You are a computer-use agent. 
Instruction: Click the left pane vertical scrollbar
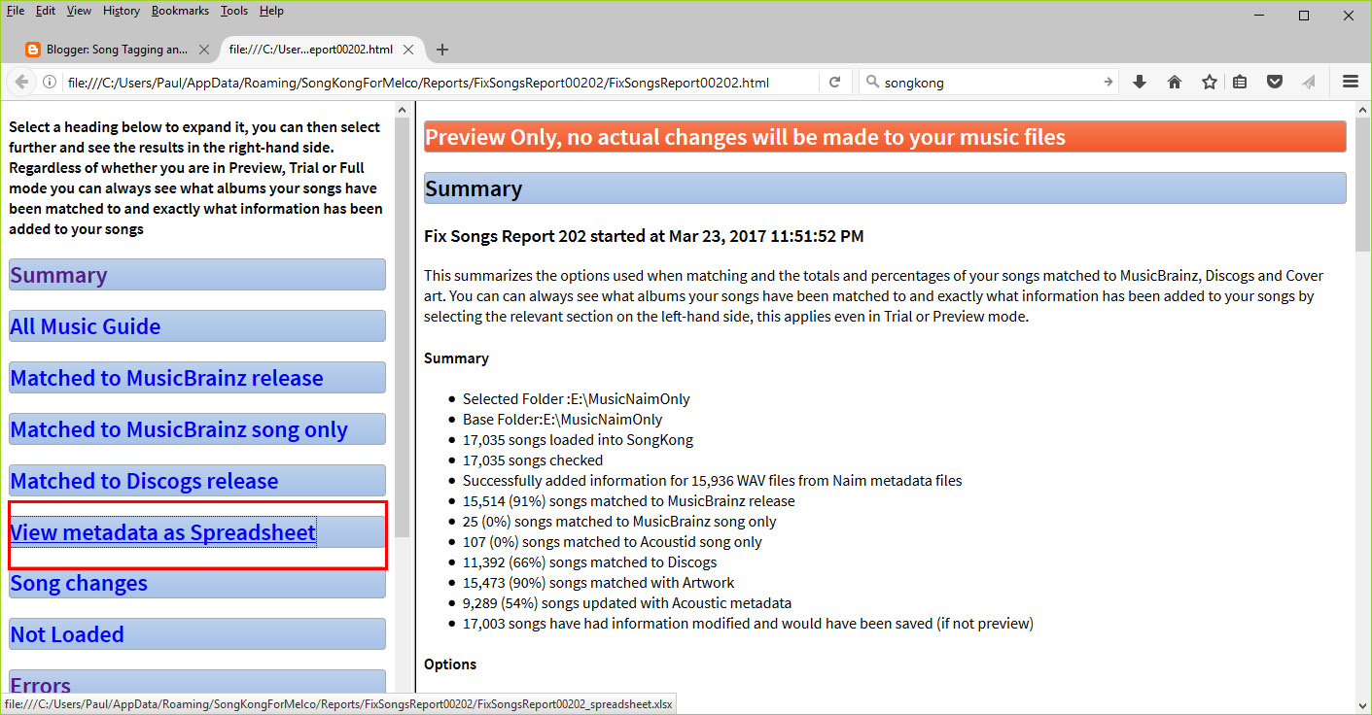click(403, 326)
